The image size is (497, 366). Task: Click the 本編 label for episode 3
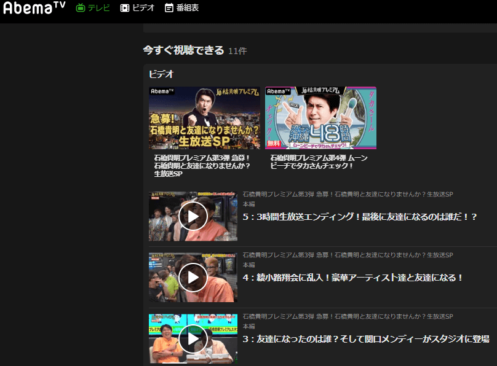tap(249, 326)
